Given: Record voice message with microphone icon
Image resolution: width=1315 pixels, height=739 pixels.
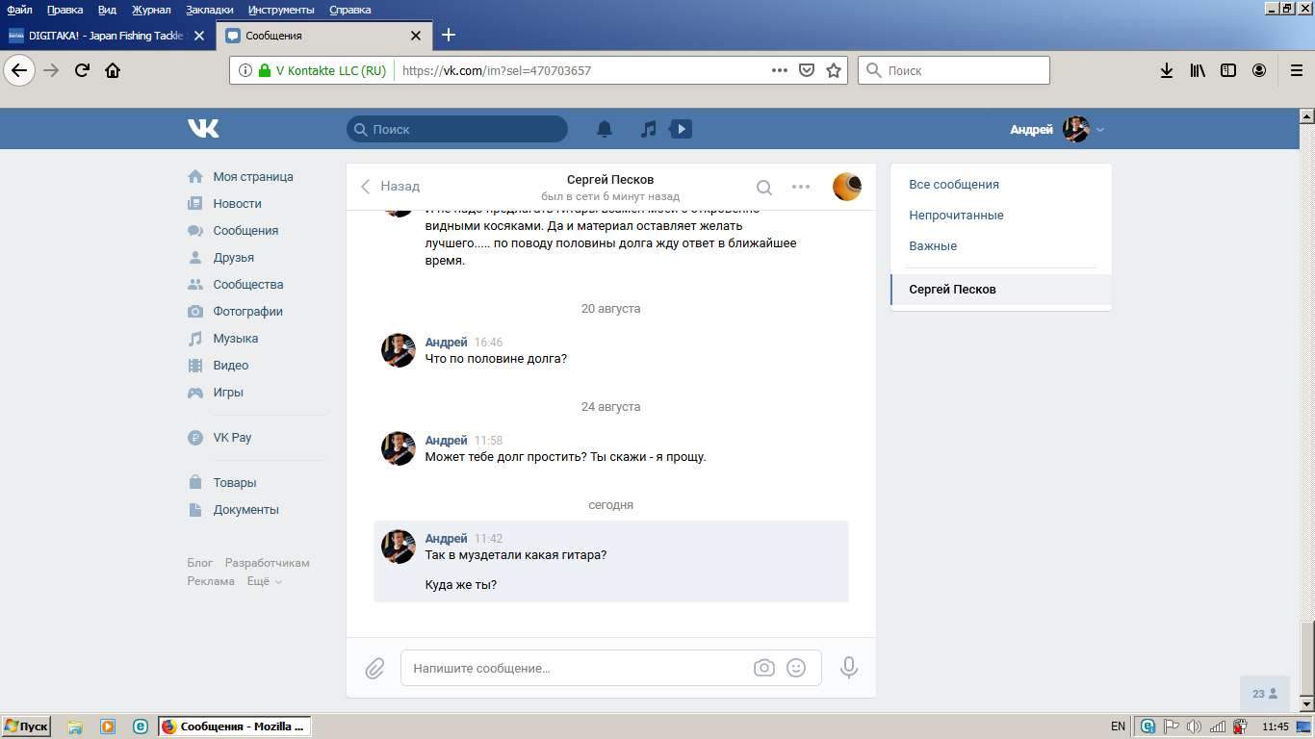Looking at the screenshot, I should click(x=848, y=668).
